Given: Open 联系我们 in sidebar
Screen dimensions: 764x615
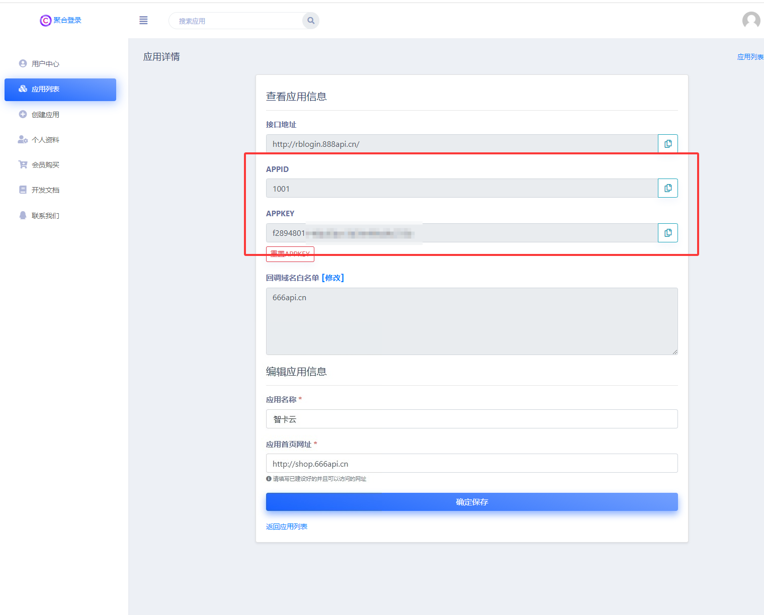Looking at the screenshot, I should [45, 216].
